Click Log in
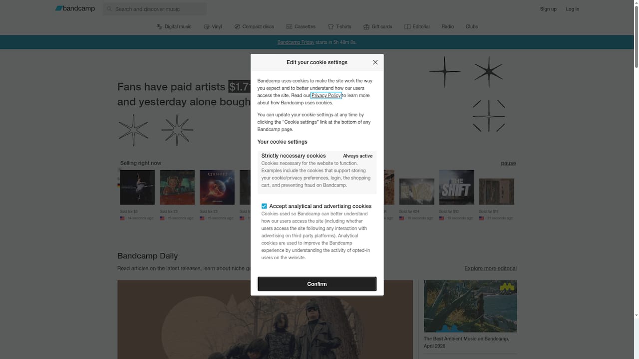The image size is (639, 359). pyautogui.click(x=573, y=9)
